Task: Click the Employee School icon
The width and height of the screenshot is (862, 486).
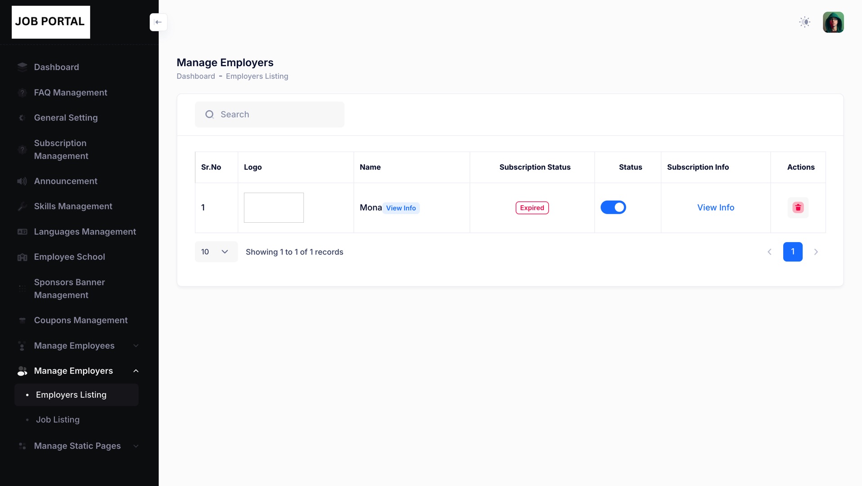Action: 22,257
